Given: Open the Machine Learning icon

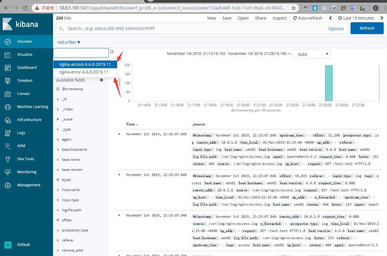Looking at the screenshot, I should (x=8, y=107).
